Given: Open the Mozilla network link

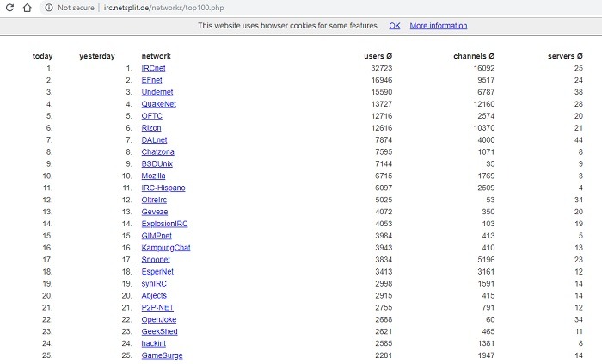Looking at the screenshot, I should tap(153, 176).
